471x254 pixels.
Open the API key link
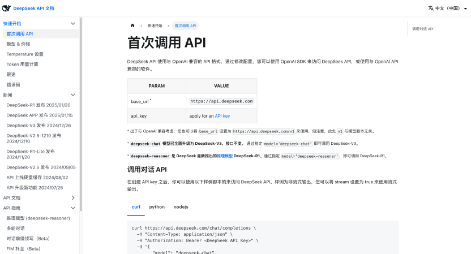tap(222, 115)
